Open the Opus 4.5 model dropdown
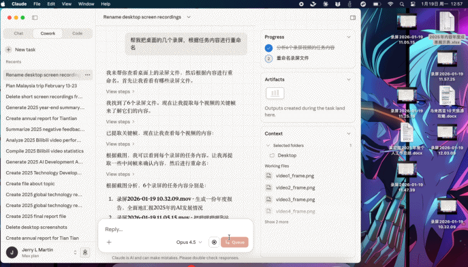This screenshot has width=468, height=267. 189,242
